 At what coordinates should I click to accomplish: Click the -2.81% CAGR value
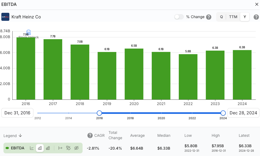click(93, 148)
